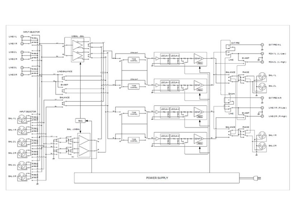Click the POWER SUPPLY block

[x=157, y=178]
